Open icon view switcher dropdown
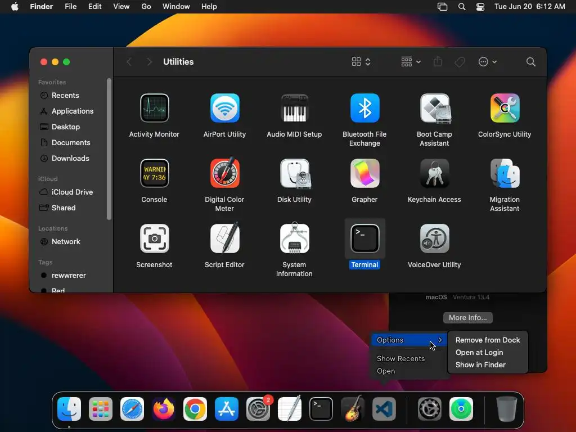Image resolution: width=576 pixels, height=432 pixels. pyautogui.click(x=361, y=62)
